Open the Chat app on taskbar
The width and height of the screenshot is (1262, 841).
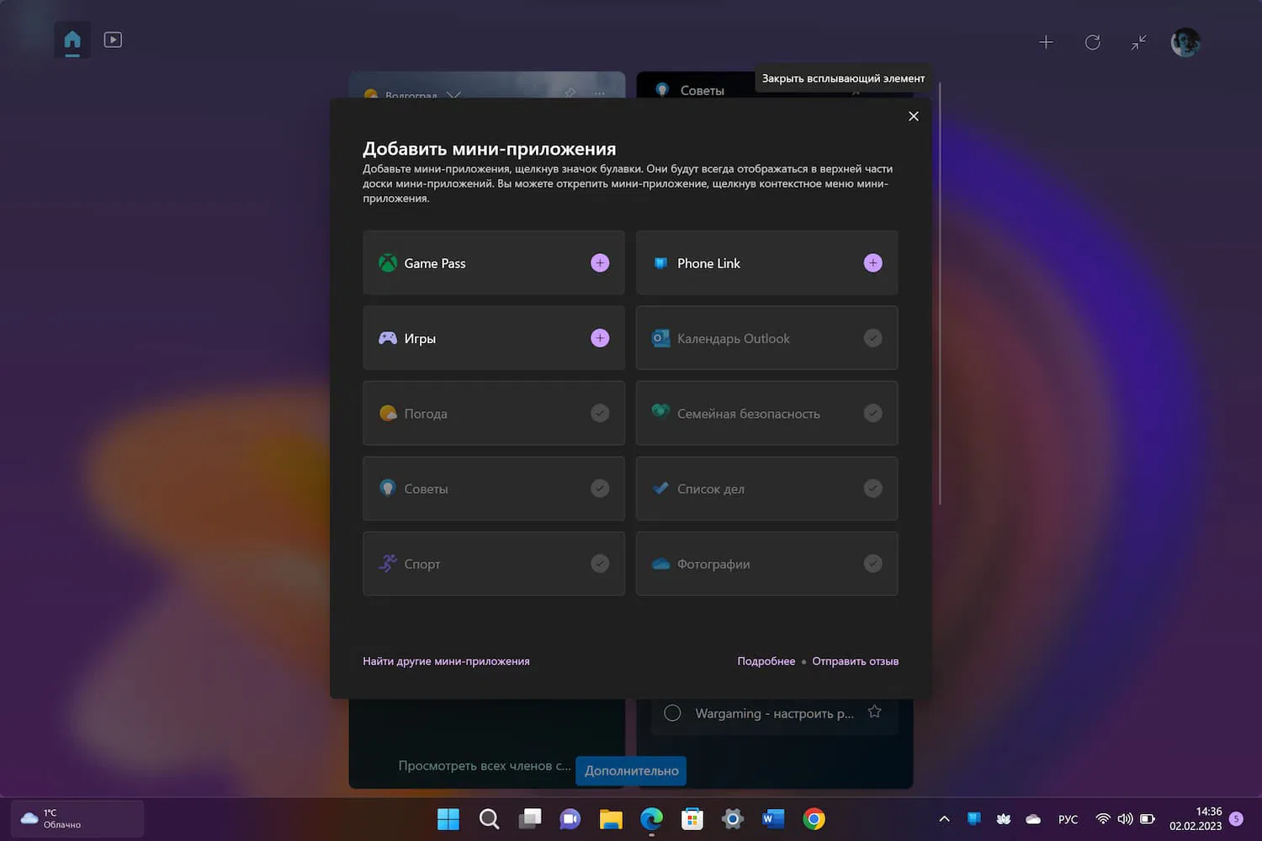[x=570, y=819]
